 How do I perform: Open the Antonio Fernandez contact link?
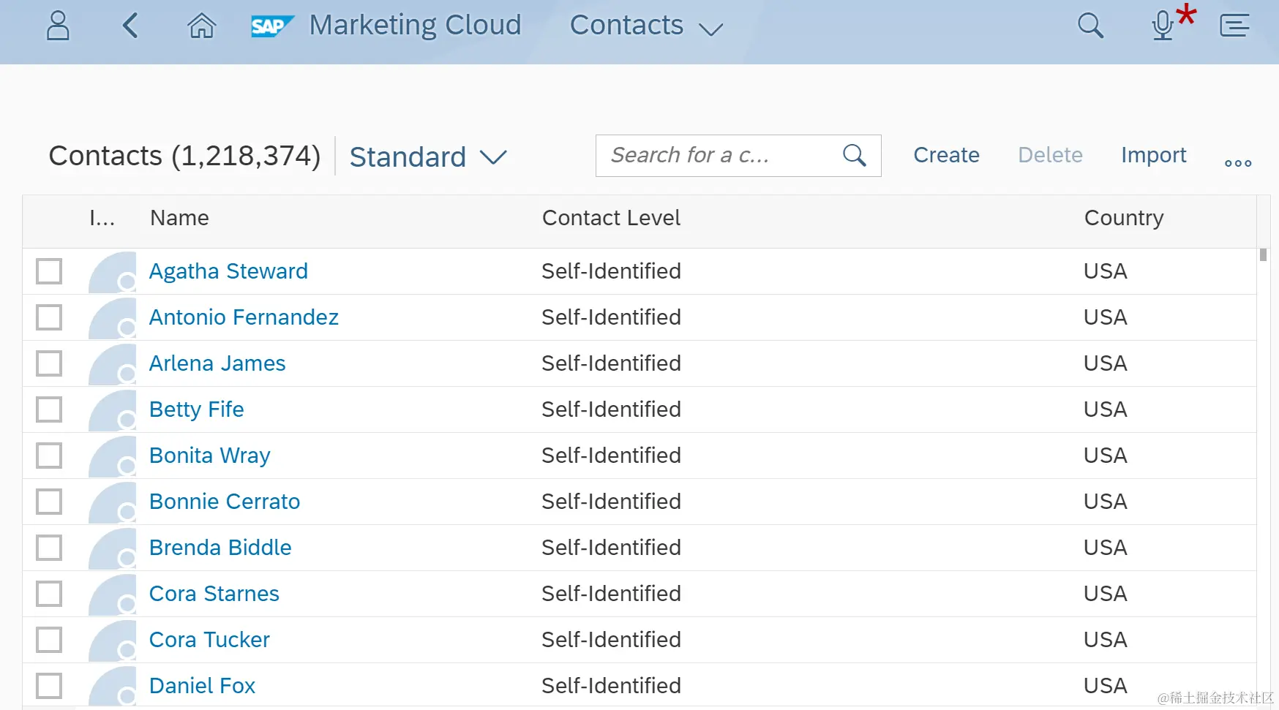coord(244,317)
